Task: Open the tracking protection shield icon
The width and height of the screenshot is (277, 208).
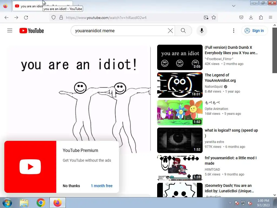Action: click(x=54, y=18)
